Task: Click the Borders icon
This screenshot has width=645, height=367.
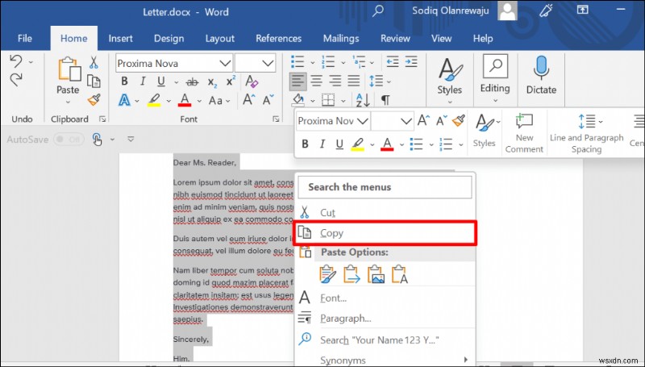Action: pos(328,99)
